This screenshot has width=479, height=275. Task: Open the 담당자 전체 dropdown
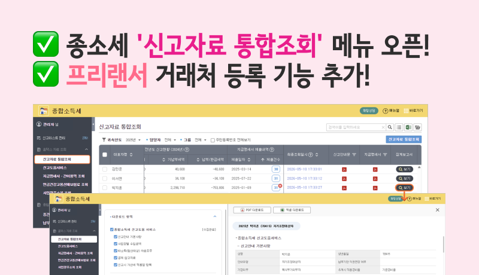[170, 140]
